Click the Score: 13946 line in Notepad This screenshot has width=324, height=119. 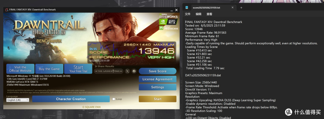point(194,29)
